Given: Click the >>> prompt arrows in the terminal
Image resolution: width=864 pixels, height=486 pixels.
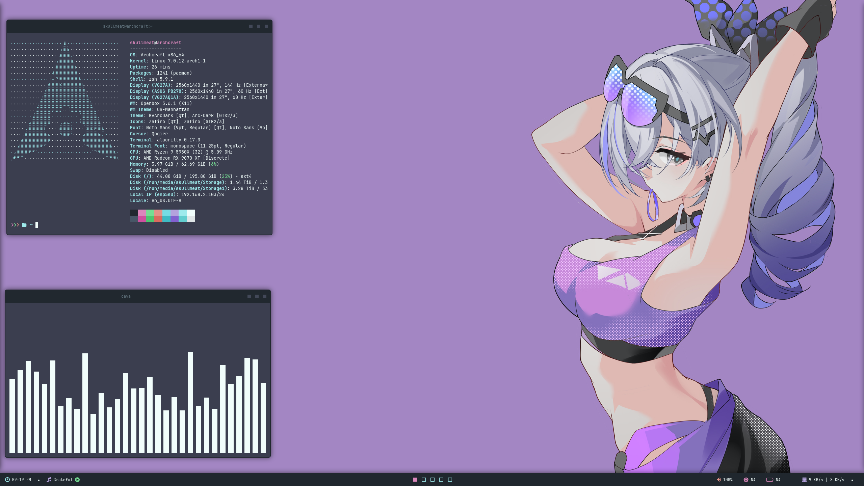Looking at the screenshot, I should (15, 225).
